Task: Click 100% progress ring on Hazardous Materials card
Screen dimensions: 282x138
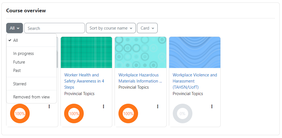Action: coord(128,113)
